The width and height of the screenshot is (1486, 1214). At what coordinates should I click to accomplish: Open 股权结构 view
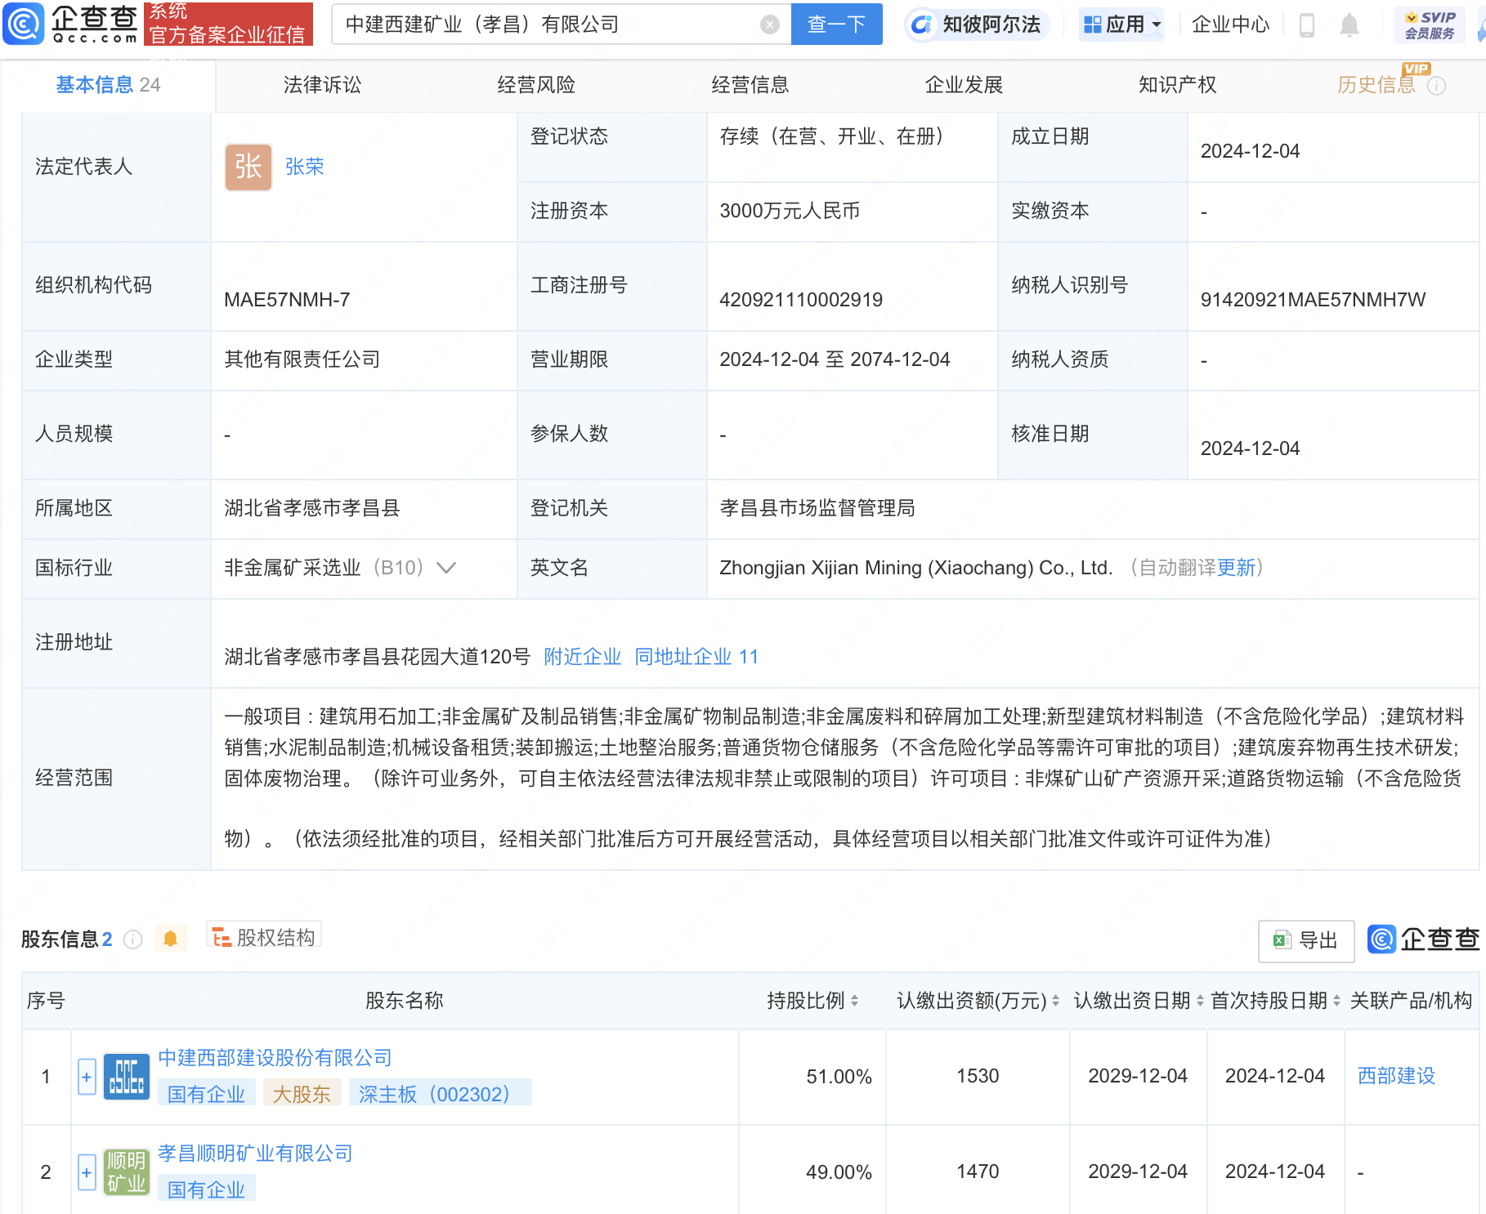click(x=264, y=937)
